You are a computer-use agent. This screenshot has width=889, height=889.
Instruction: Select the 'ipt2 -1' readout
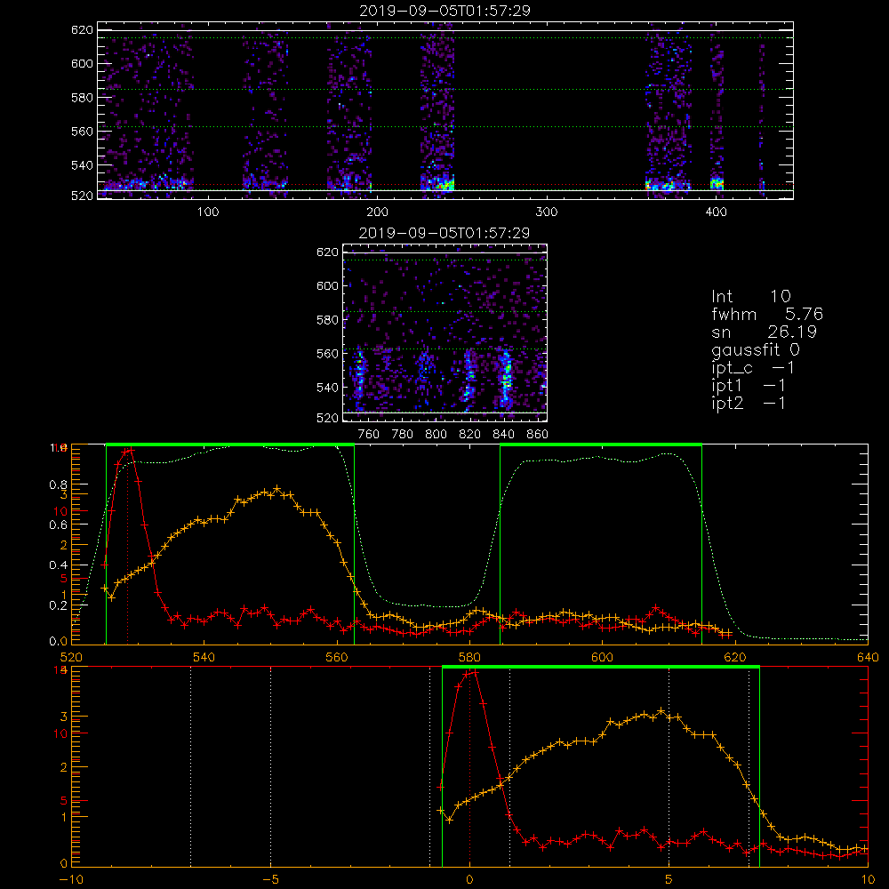[x=749, y=404]
